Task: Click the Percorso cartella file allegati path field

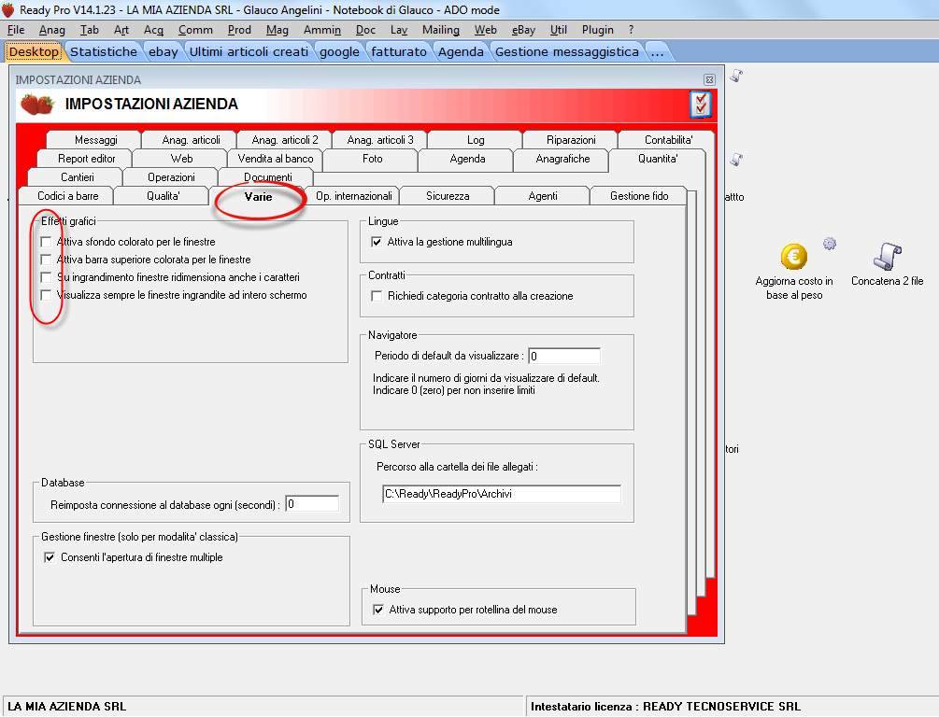Action: click(x=501, y=494)
